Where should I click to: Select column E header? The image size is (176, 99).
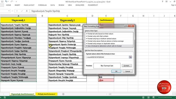[106, 16]
